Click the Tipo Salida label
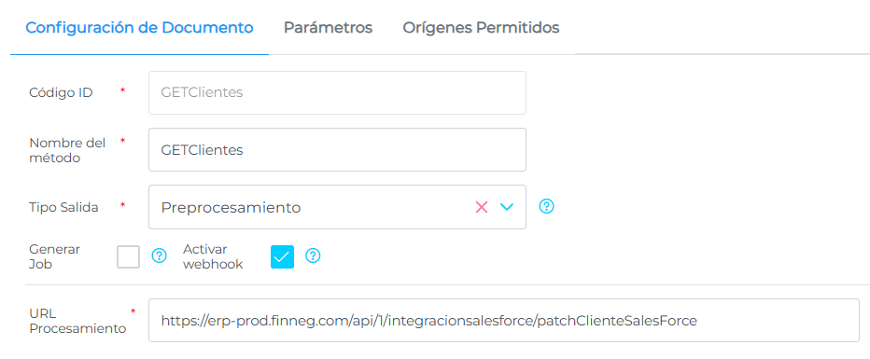 click(63, 208)
